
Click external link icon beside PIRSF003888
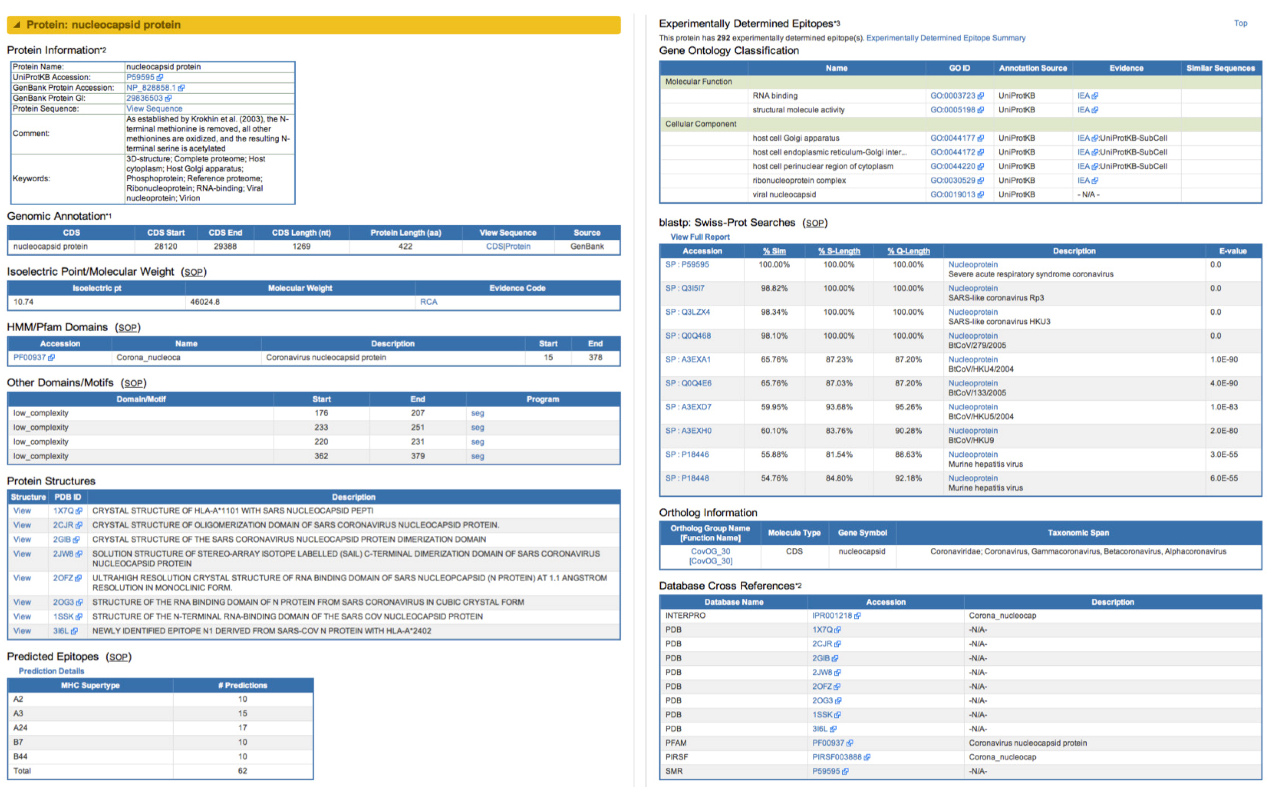867,757
